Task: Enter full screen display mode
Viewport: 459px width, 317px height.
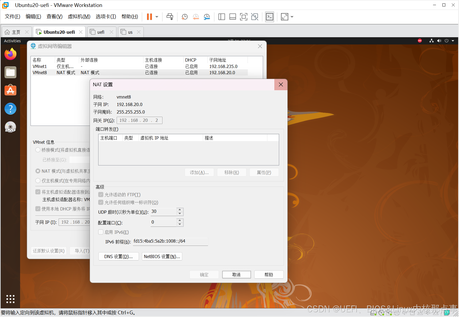Action: 244,17
